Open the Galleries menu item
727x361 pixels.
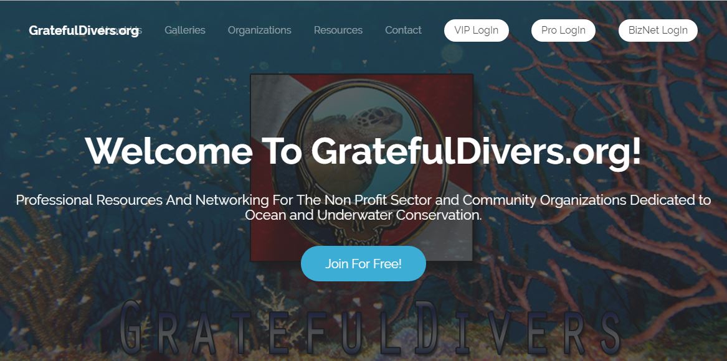(x=184, y=30)
